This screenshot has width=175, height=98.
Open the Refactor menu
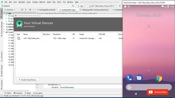coord(43,2)
